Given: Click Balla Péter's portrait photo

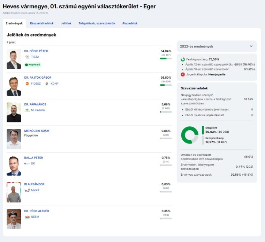Looking at the screenshot, I should coord(14,166).
